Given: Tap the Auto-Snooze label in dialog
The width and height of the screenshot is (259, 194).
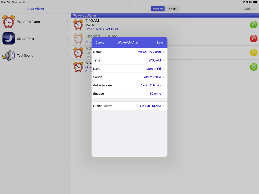Looking at the screenshot, I should tap(102, 85).
